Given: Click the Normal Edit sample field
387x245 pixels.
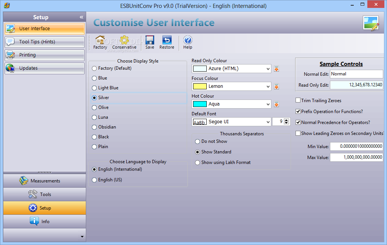Looking at the screenshot, I should coord(356,74).
